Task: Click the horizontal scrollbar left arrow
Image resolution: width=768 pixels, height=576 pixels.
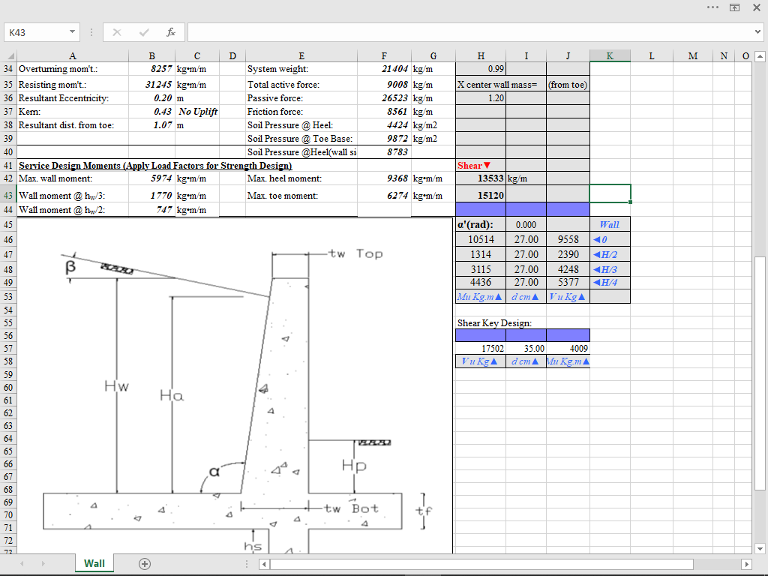Action: point(264,564)
